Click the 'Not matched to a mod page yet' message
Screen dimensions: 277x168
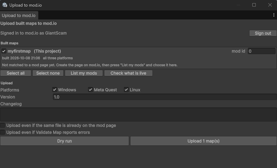(x=90, y=65)
